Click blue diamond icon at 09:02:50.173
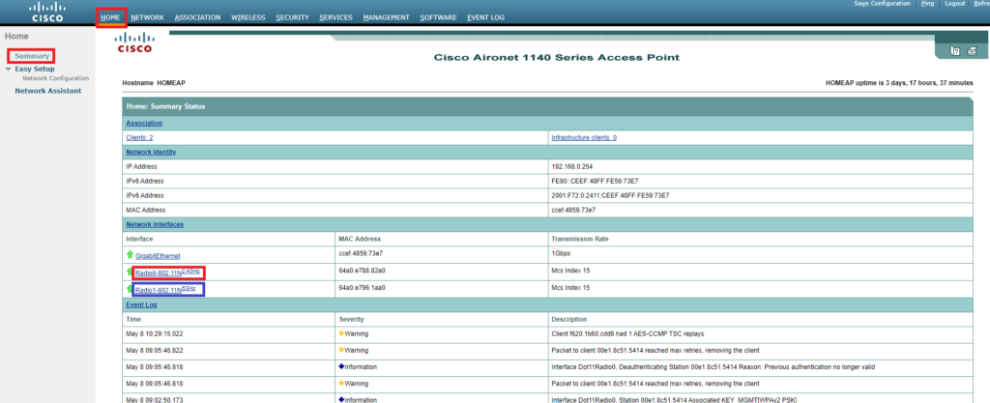 pos(341,399)
